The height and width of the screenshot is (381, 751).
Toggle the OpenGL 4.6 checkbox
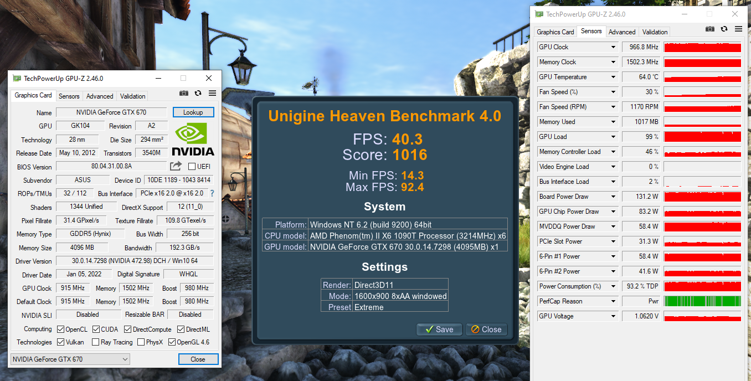click(172, 342)
